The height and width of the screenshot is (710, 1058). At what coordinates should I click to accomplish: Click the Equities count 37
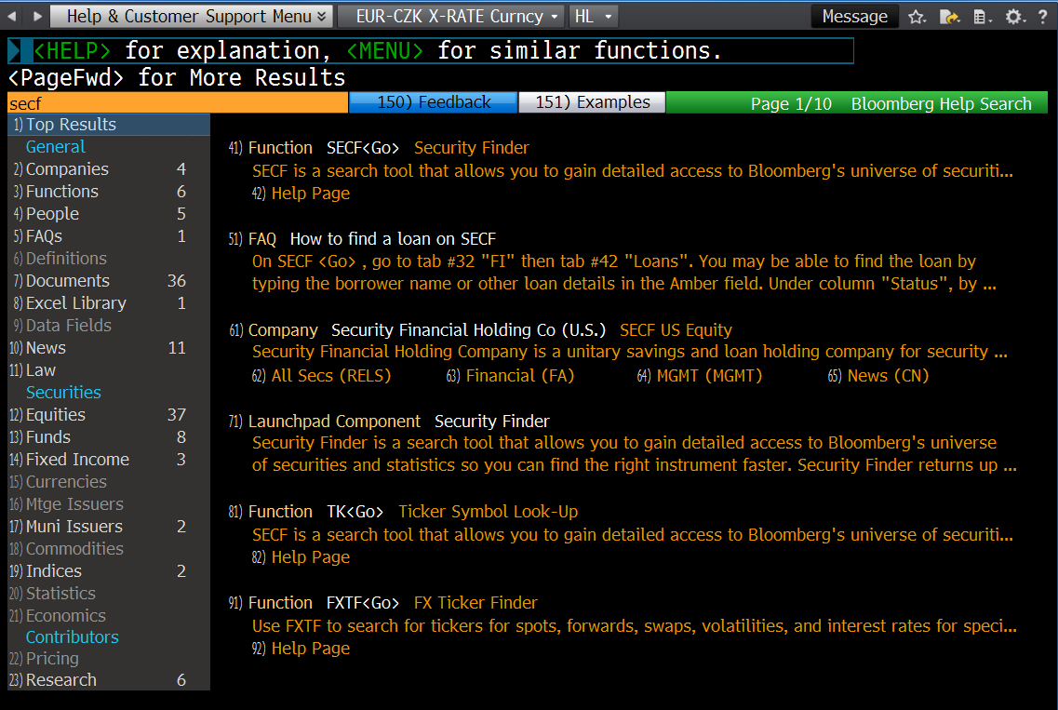tap(177, 415)
